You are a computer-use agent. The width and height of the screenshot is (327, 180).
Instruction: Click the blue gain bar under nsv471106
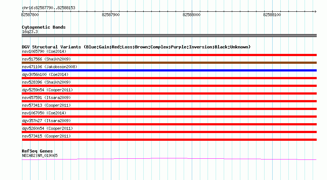[x=169, y=70]
